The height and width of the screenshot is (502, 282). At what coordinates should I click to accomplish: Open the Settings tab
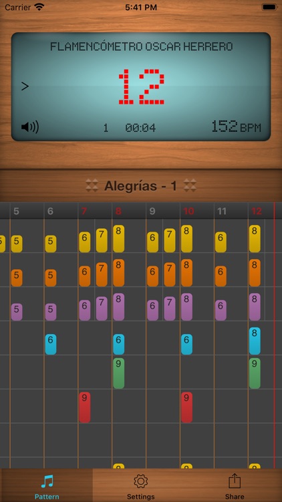(141, 487)
